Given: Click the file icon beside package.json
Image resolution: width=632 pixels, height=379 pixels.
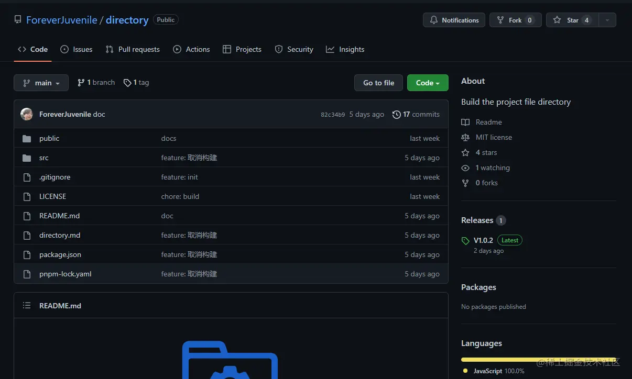Looking at the screenshot, I should pos(27,254).
